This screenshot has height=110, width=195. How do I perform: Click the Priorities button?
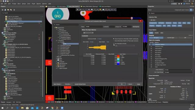68,84
